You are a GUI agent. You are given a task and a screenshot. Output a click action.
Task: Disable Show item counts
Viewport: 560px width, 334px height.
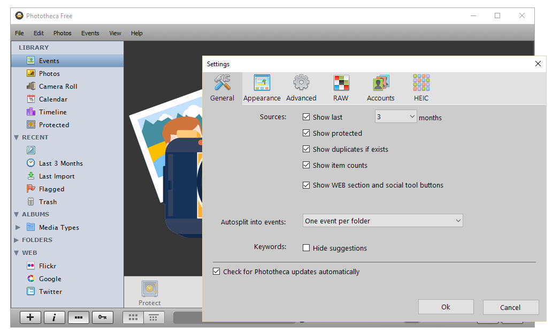tap(306, 165)
